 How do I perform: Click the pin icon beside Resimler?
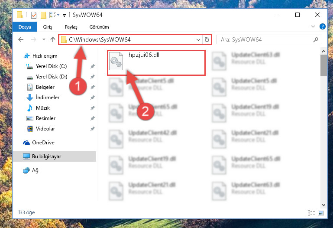pyautogui.click(x=92, y=119)
